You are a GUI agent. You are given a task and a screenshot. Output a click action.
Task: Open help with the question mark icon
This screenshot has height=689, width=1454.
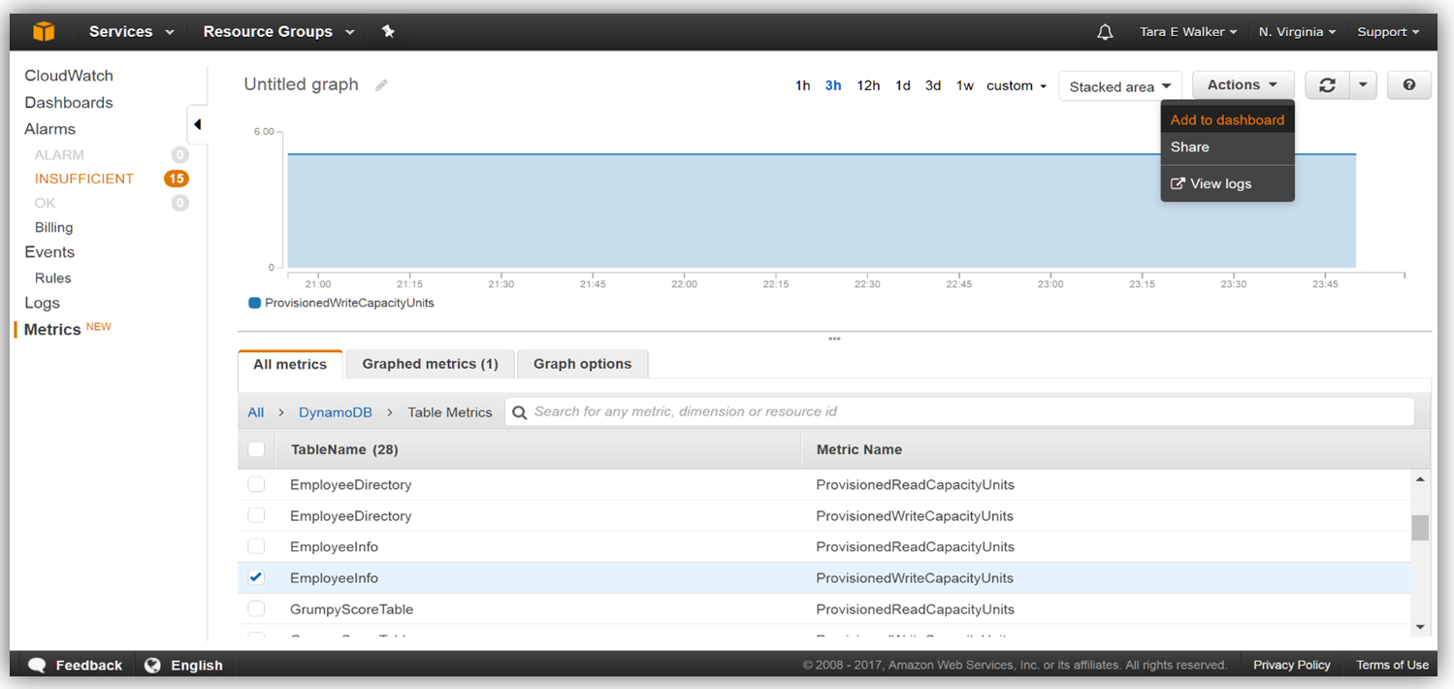(1409, 85)
